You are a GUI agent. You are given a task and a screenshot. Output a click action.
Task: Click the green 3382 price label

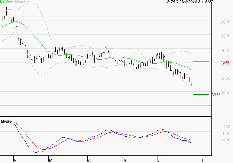[x=216, y=95]
